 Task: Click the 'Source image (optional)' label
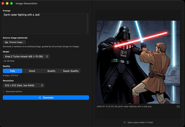point(15,38)
